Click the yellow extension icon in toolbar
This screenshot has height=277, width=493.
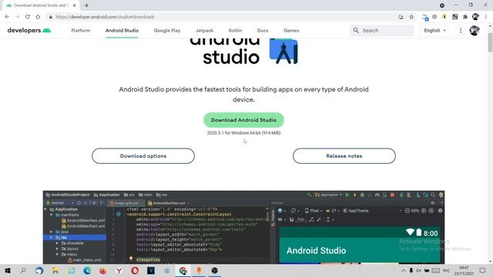pos(444,17)
